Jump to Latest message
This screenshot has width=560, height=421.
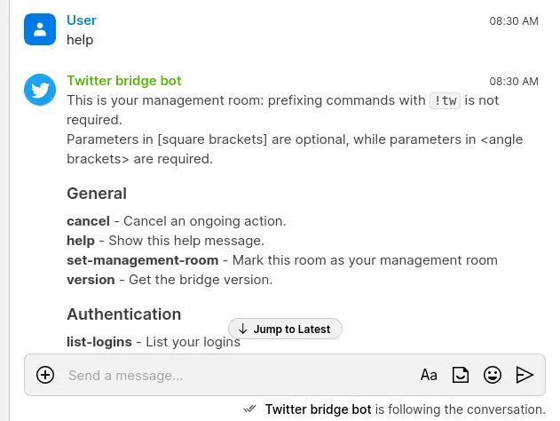click(285, 329)
